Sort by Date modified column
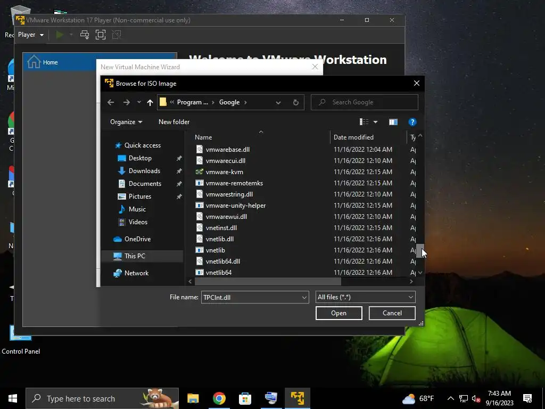Screen dimensions: 545x409 click(353, 137)
